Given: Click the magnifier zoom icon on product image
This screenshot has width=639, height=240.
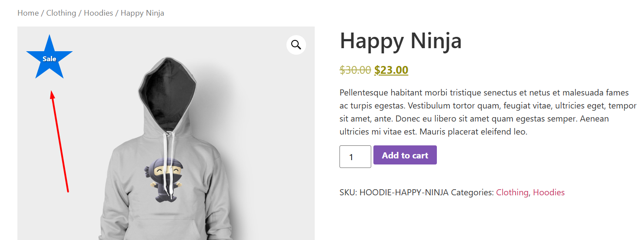Looking at the screenshot, I should pos(296,45).
